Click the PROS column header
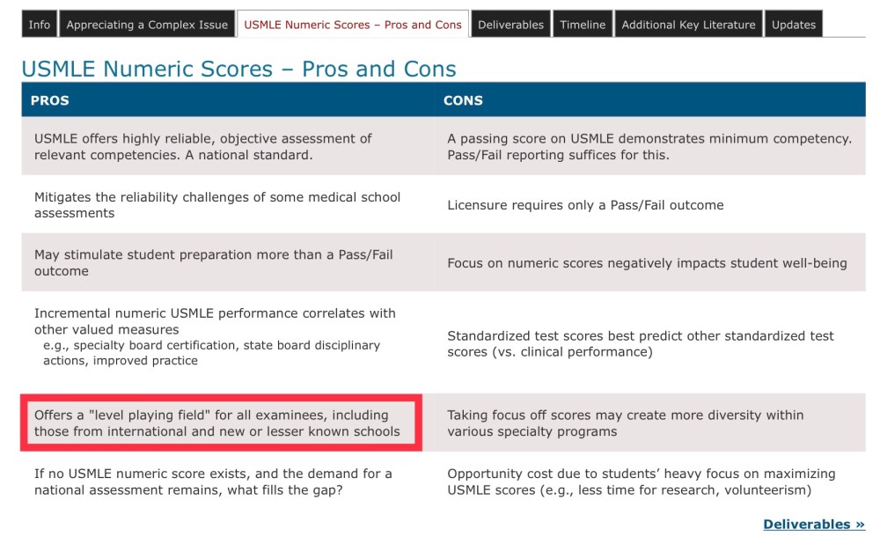 click(50, 100)
